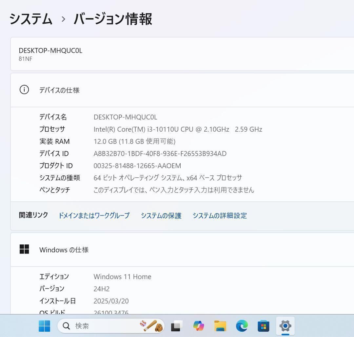Viewport: 354px width, 337px height.
Task: Click the エディション Windows 11 Home entry
Action: tap(123, 277)
